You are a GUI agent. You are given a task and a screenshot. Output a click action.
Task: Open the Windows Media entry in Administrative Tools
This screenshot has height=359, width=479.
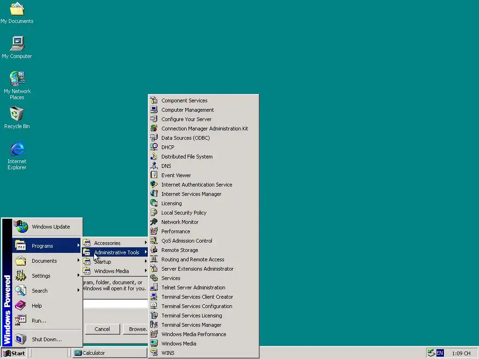coord(203,344)
